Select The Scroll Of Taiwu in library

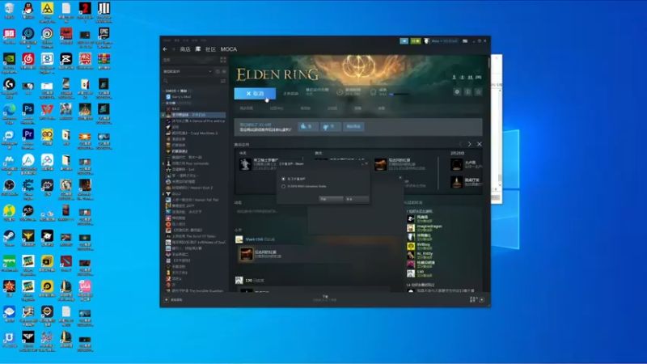pos(191,236)
